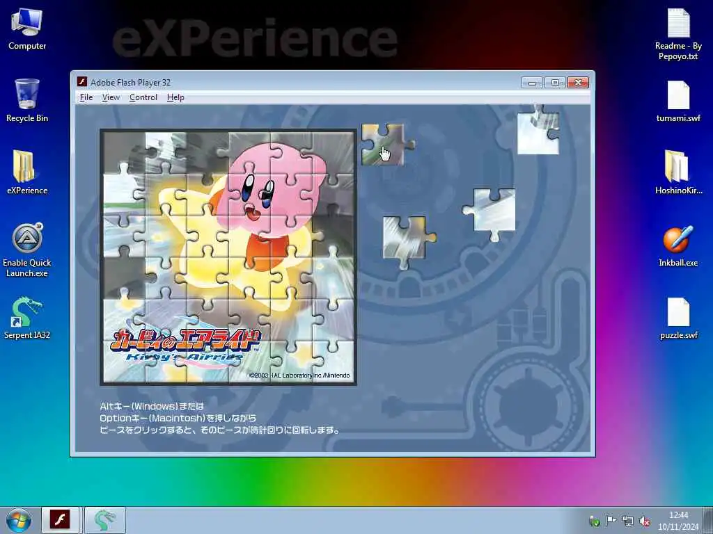
Task: Select the Inkball.exe desktop icon
Action: pyautogui.click(x=678, y=245)
